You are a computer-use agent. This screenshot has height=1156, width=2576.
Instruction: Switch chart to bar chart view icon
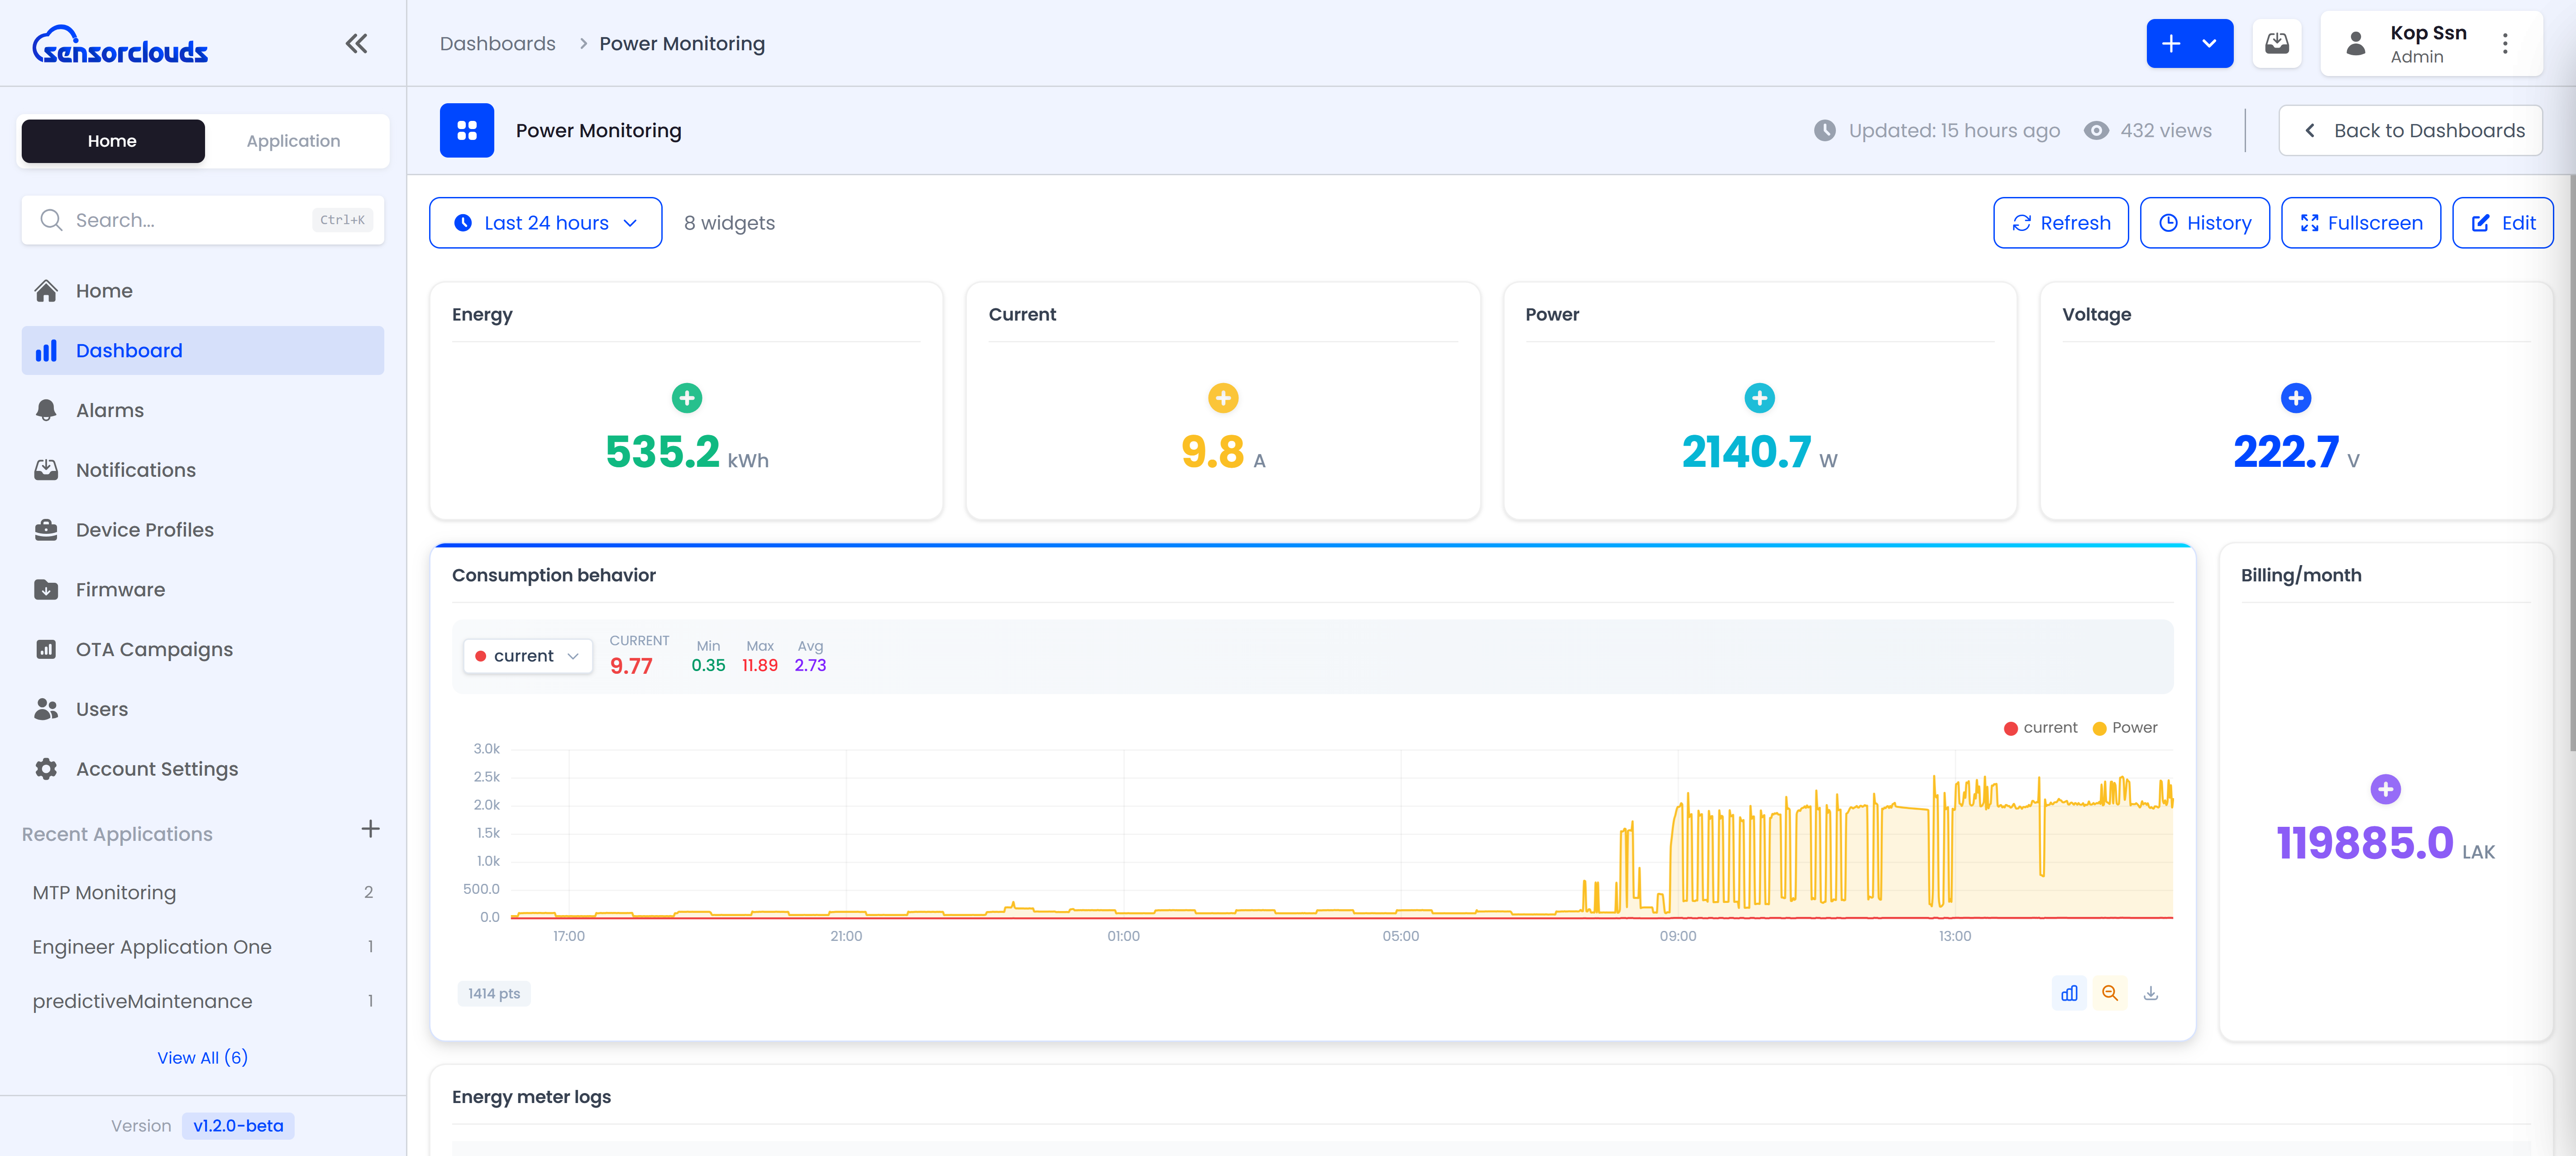[2069, 993]
